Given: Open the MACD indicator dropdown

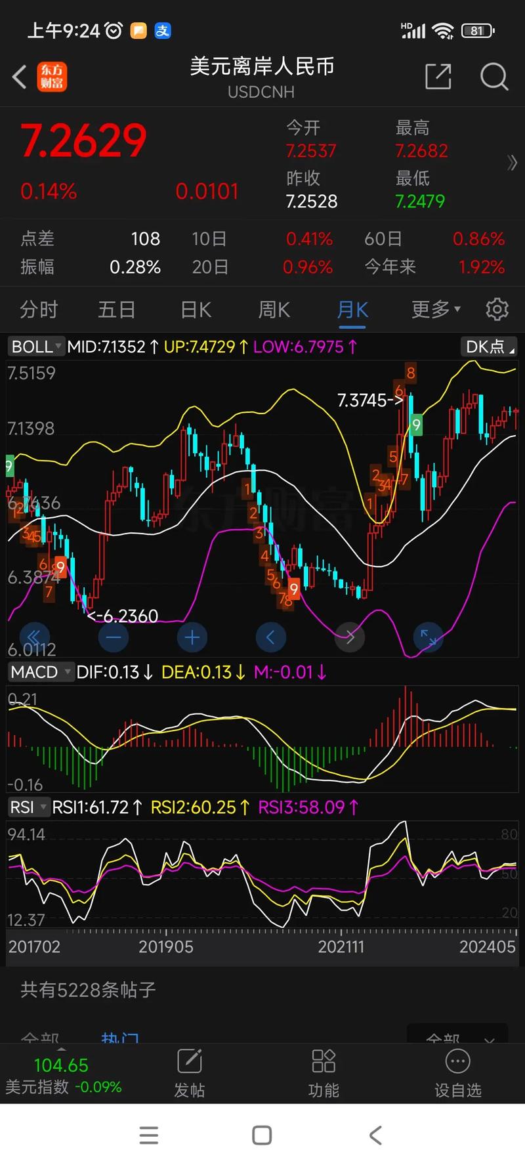Looking at the screenshot, I should 41,672.
